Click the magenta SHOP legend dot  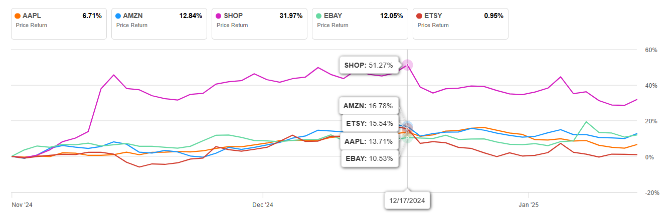(218, 16)
